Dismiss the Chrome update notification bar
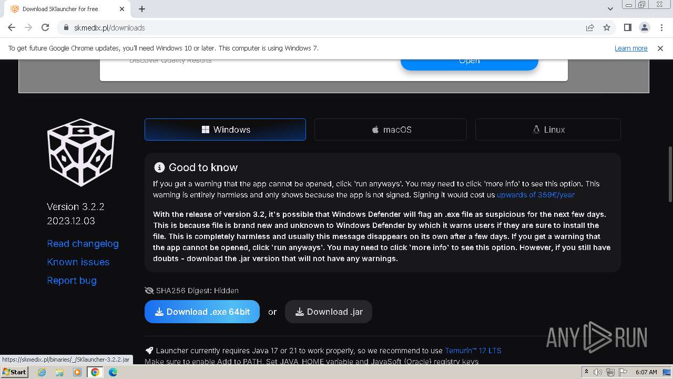Screen dimensions: 673x379 660,48
